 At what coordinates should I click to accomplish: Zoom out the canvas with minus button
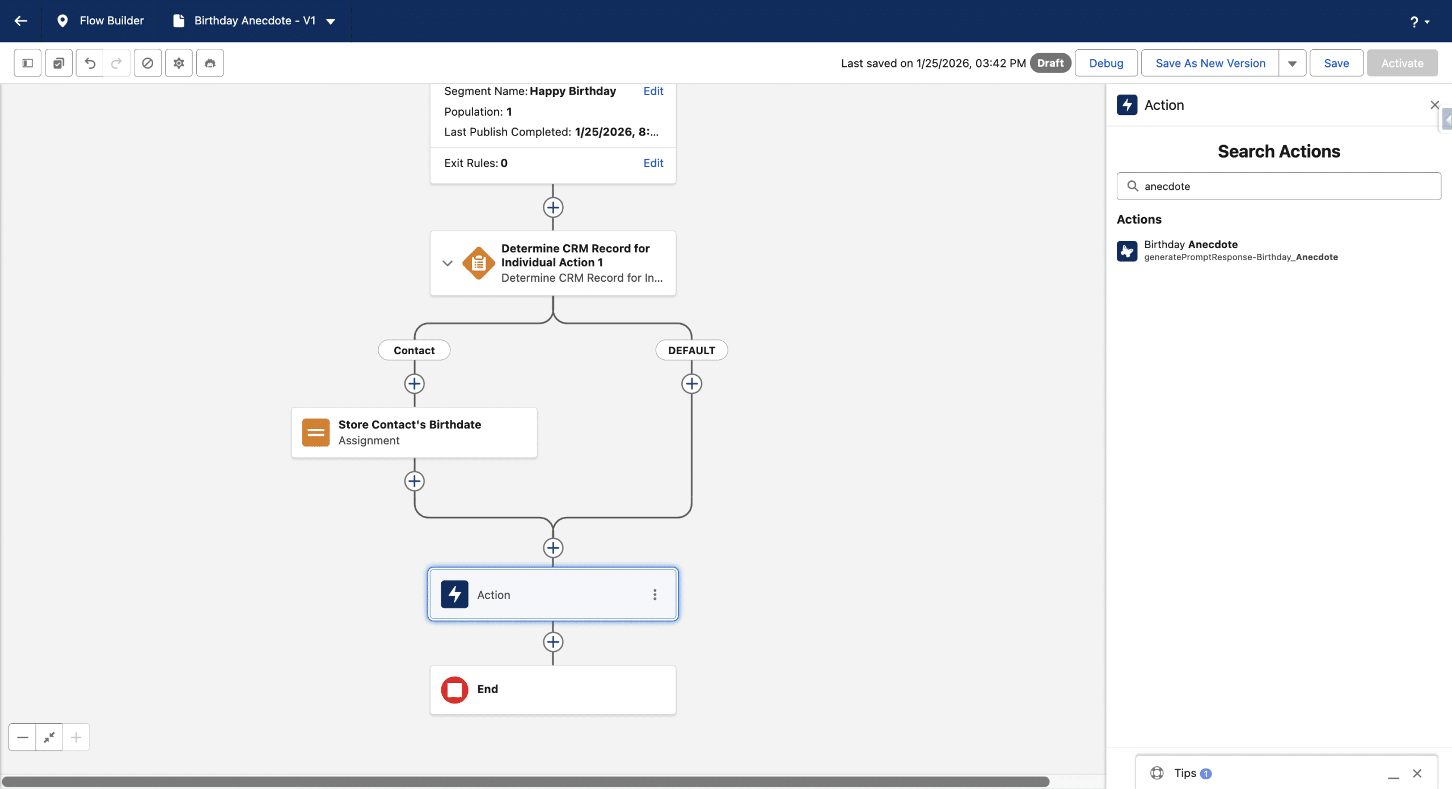(x=23, y=737)
